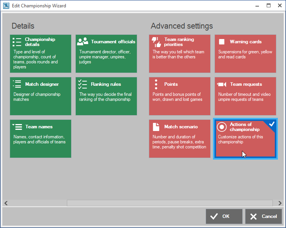
Task: Click the checkmark on Actions of championship tile
Action: click(x=272, y=124)
